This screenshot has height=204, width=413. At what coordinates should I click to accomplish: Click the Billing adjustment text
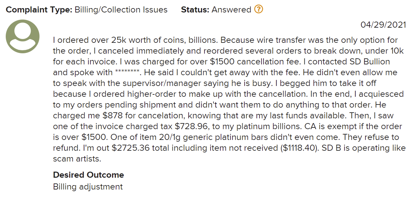88,186
